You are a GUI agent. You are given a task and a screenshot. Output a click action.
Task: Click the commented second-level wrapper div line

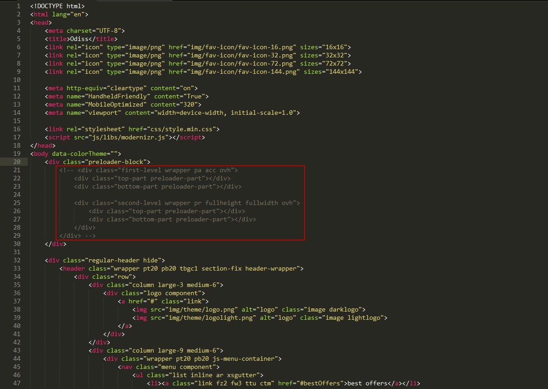tap(187, 203)
